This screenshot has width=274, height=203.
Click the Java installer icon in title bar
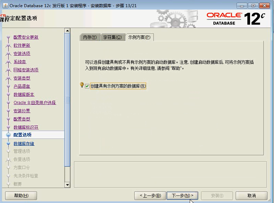coord(5,5)
